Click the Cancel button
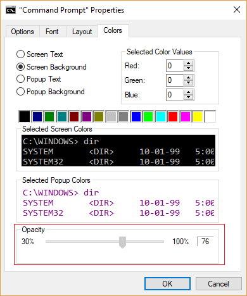This screenshot has width=247, height=296. (x=218, y=283)
